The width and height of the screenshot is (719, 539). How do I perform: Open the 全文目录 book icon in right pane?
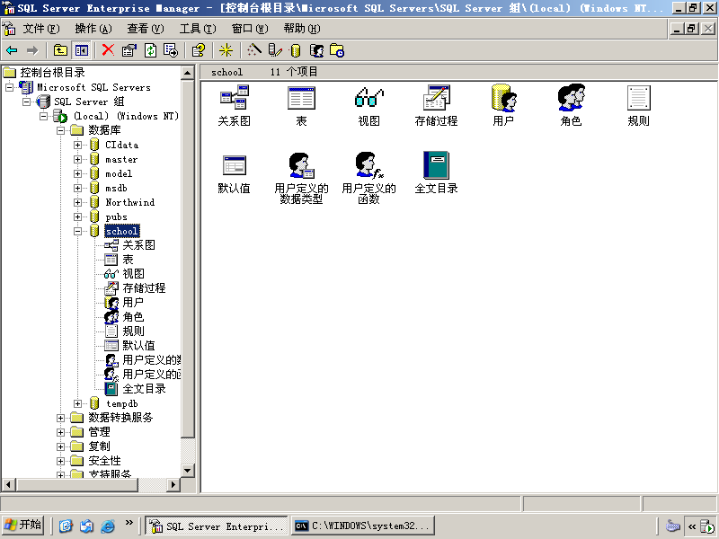pyautogui.click(x=436, y=173)
